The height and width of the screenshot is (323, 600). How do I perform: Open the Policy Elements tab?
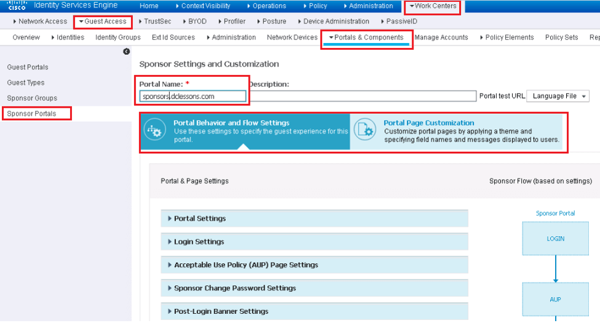point(506,38)
